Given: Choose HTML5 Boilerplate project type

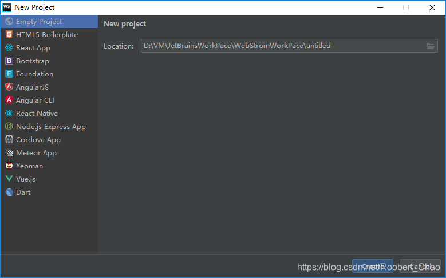Looking at the screenshot, I should (x=49, y=35).
